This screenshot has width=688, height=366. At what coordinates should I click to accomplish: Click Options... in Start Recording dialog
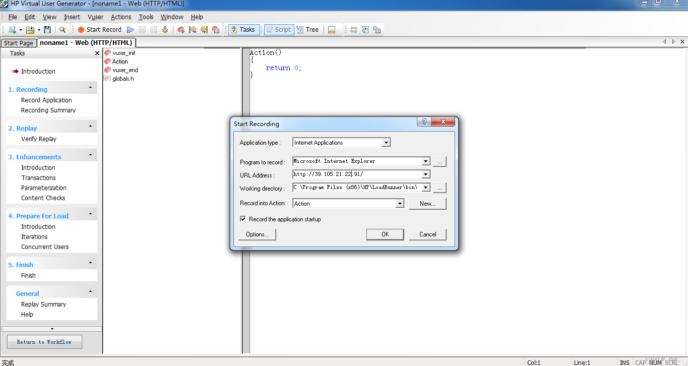257,234
